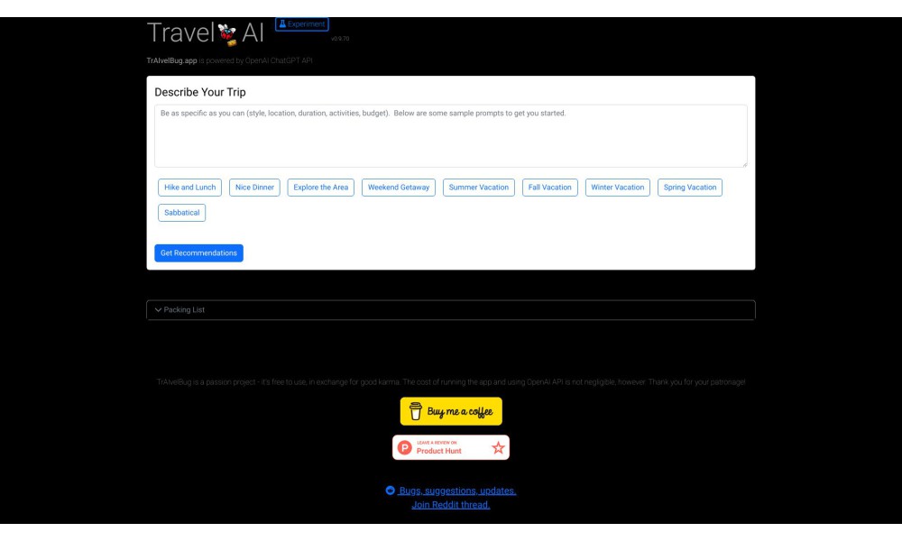
Task: Open the TrAIvelBug.app link
Action: click(171, 60)
